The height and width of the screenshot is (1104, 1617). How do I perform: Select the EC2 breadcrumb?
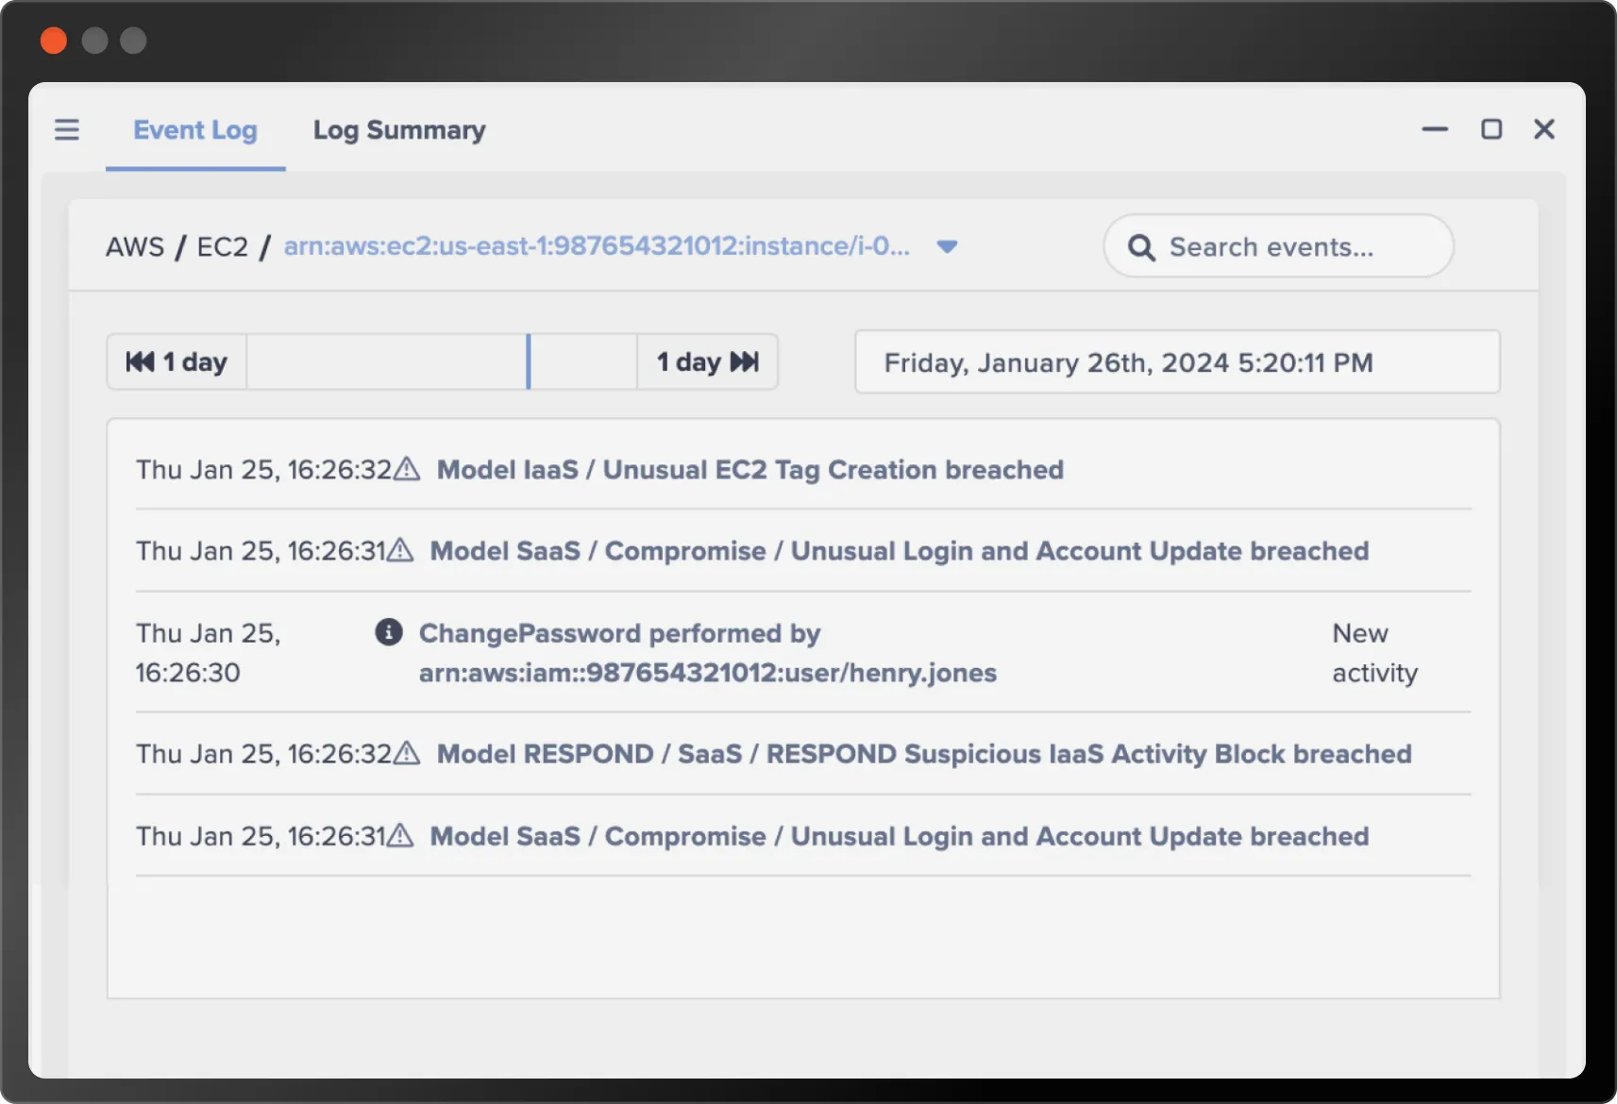tap(222, 246)
